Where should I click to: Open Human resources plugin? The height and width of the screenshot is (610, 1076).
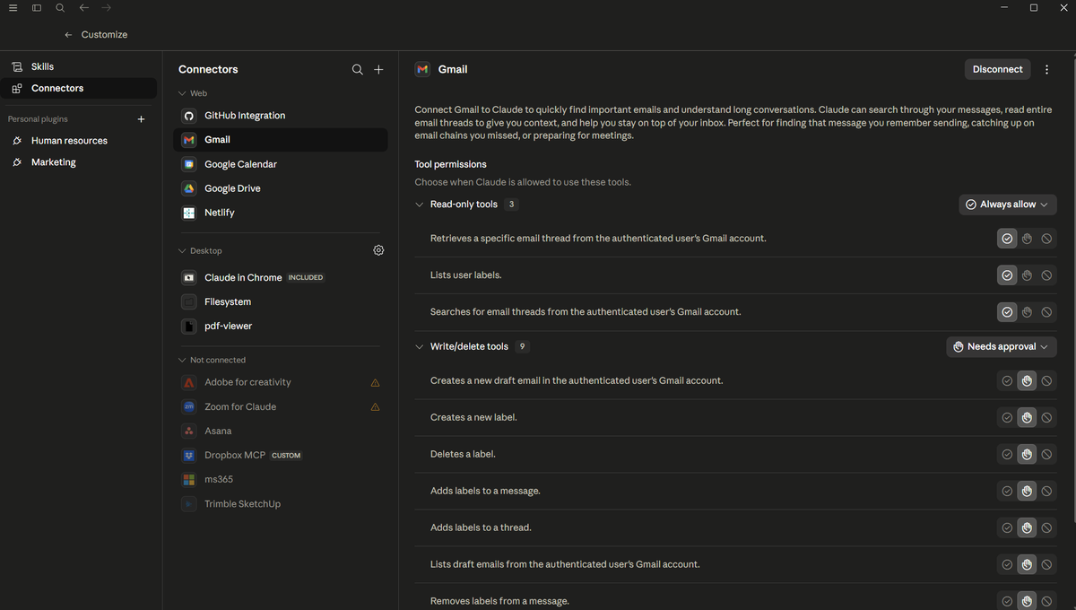[x=79, y=141]
